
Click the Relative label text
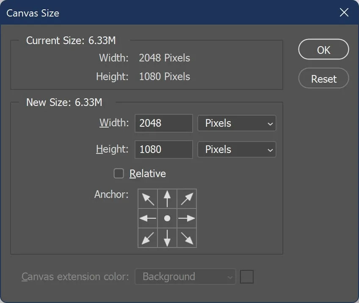click(x=148, y=173)
